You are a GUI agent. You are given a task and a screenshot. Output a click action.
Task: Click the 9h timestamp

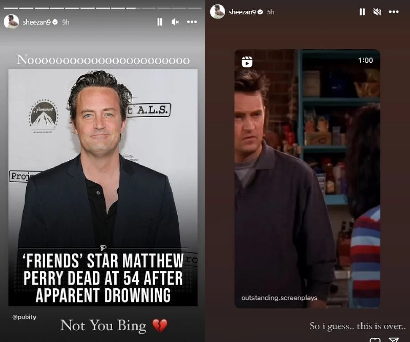(66, 22)
